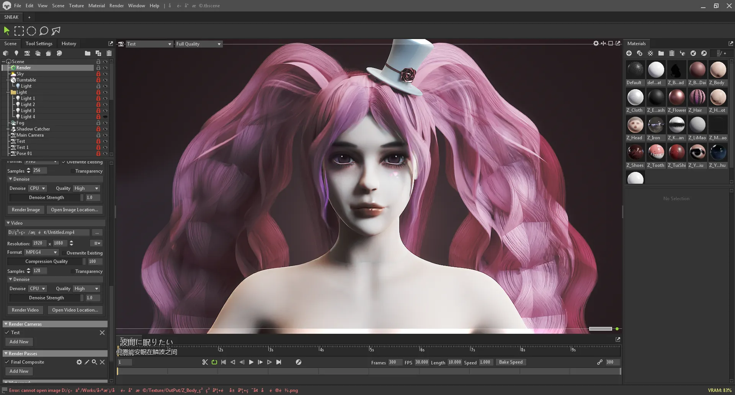Image resolution: width=735 pixels, height=395 pixels.
Task: Toggle Overwrite Existing checkbox for video
Action: [x=64, y=253]
